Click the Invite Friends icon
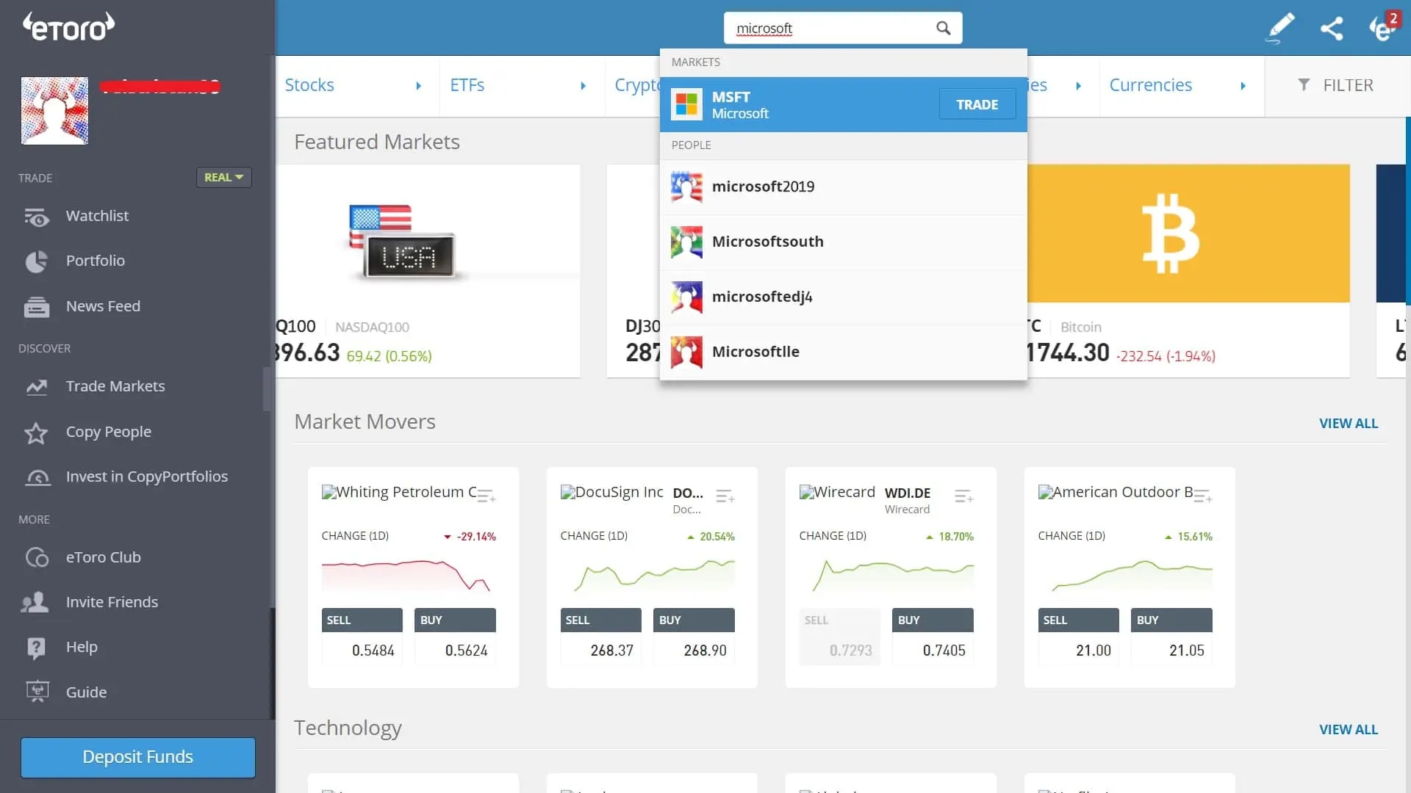This screenshot has width=1411, height=793. [x=37, y=602]
